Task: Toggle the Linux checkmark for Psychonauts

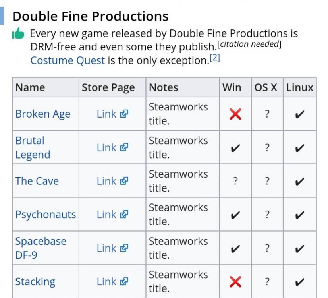Action: [300, 214]
